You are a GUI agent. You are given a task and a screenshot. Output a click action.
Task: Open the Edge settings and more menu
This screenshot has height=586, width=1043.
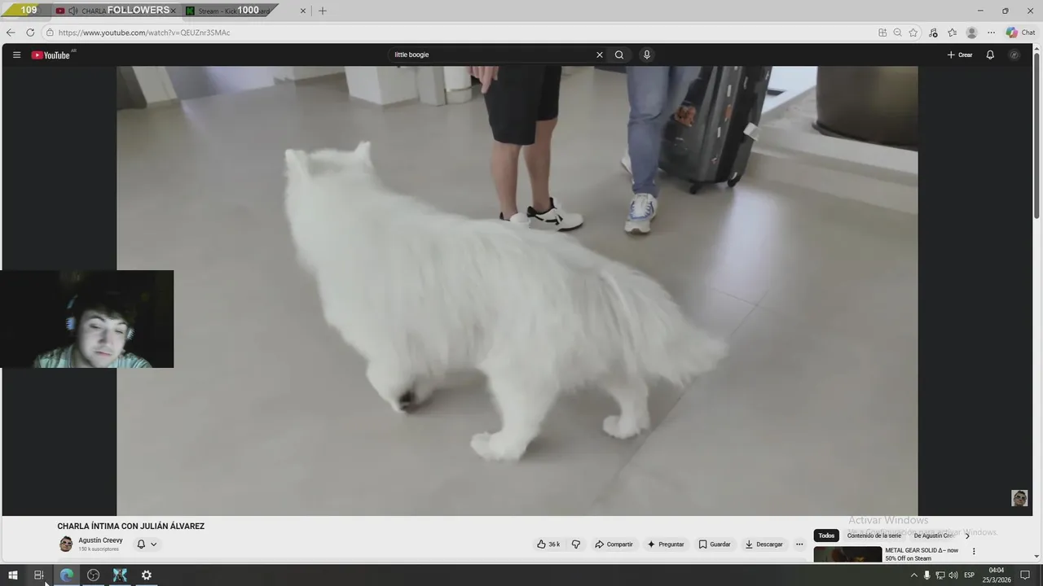pos(991,33)
